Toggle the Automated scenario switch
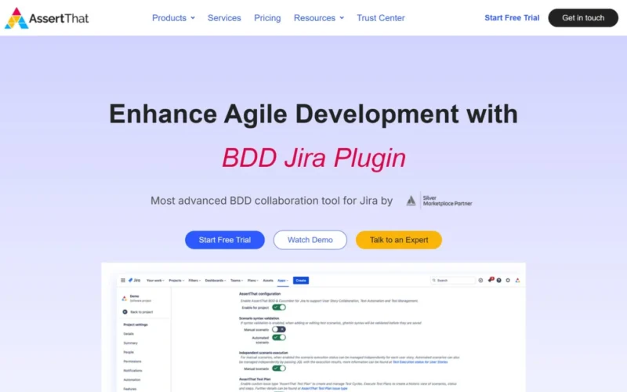The width and height of the screenshot is (627, 392). [279, 338]
